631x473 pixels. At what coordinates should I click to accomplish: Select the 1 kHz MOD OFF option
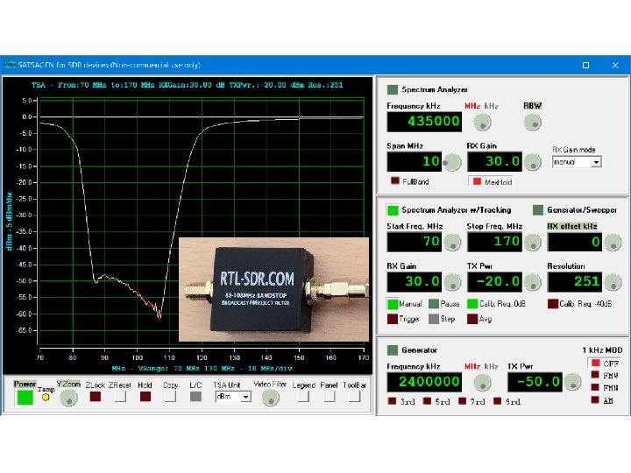596,363
